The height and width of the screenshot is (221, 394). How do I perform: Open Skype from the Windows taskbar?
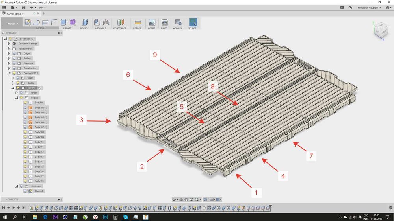(x=125, y=217)
